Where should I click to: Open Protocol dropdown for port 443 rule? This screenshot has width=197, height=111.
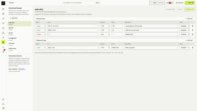click(105, 26)
